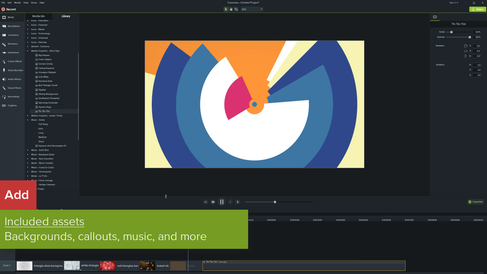The width and height of the screenshot is (487, 274).
Task: Open the Captions panel
Action: (x=11, y=105)
